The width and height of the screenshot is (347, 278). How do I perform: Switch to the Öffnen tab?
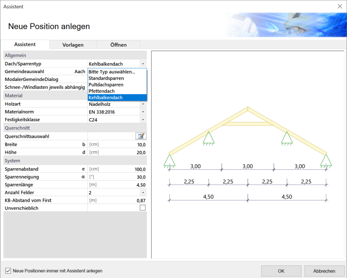118,45
